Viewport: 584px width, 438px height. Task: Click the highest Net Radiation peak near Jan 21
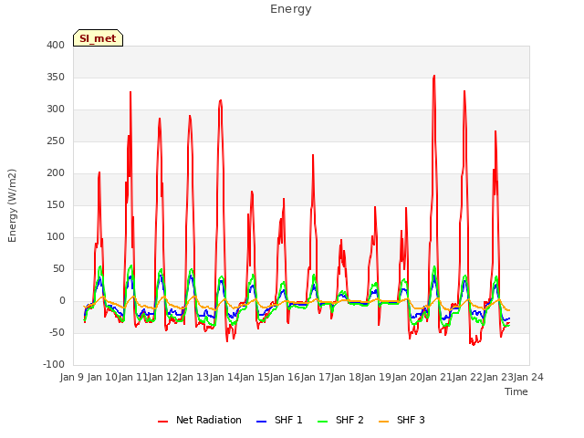pos(434,76)
